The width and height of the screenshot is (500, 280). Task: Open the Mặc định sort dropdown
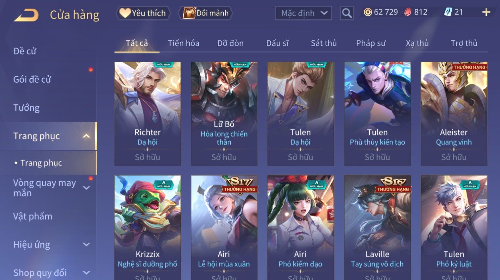coord(303,13)
